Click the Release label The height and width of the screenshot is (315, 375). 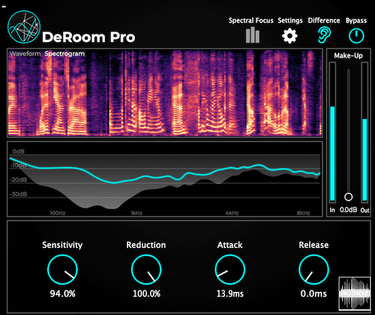314,245
